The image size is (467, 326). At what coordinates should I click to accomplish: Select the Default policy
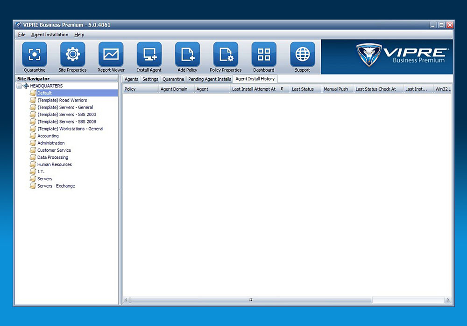(44, 93)
